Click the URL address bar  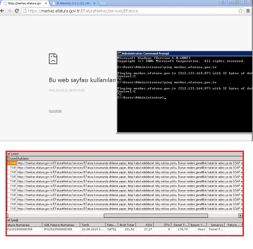pyautogui.click(x=127, y=11)
